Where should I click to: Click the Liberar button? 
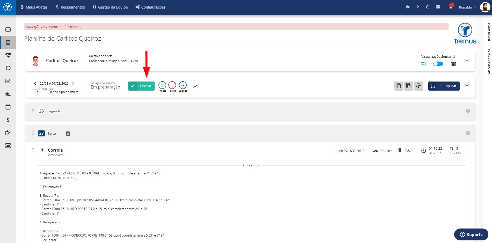[141, 86]
